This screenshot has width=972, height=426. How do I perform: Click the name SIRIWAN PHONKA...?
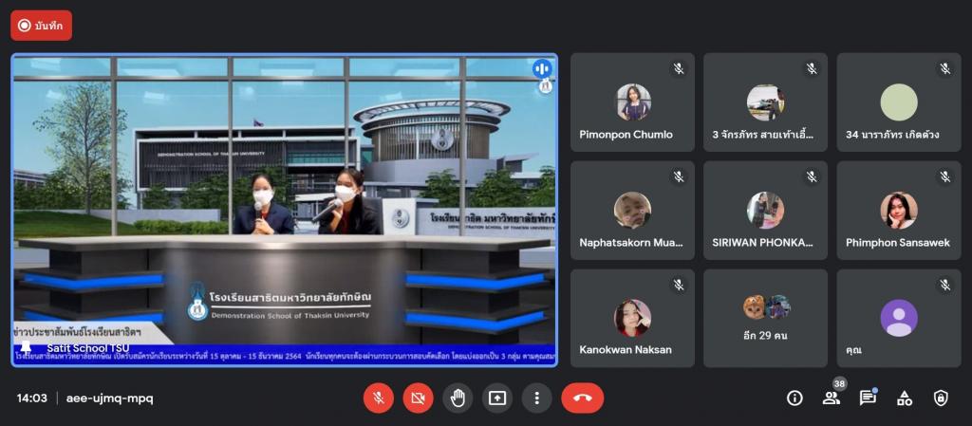tap(762, 243)
